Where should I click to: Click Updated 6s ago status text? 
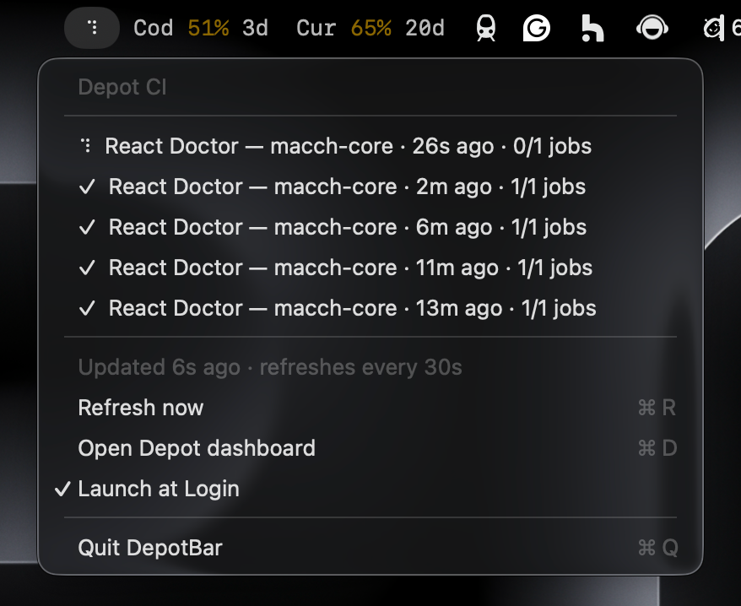coord(270,367)
